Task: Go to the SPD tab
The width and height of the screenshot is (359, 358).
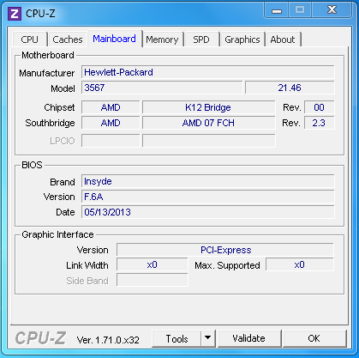Action: (201, 39)
